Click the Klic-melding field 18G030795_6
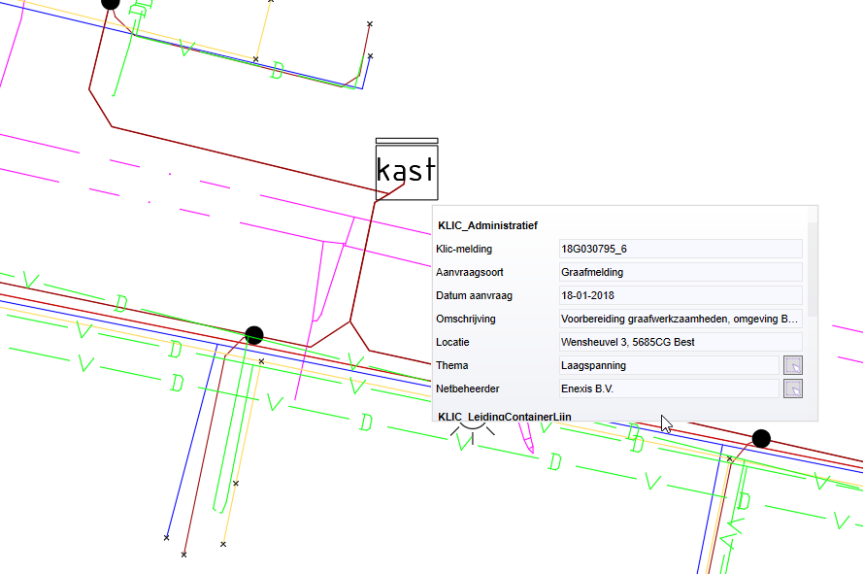 (x=680, y=249)
